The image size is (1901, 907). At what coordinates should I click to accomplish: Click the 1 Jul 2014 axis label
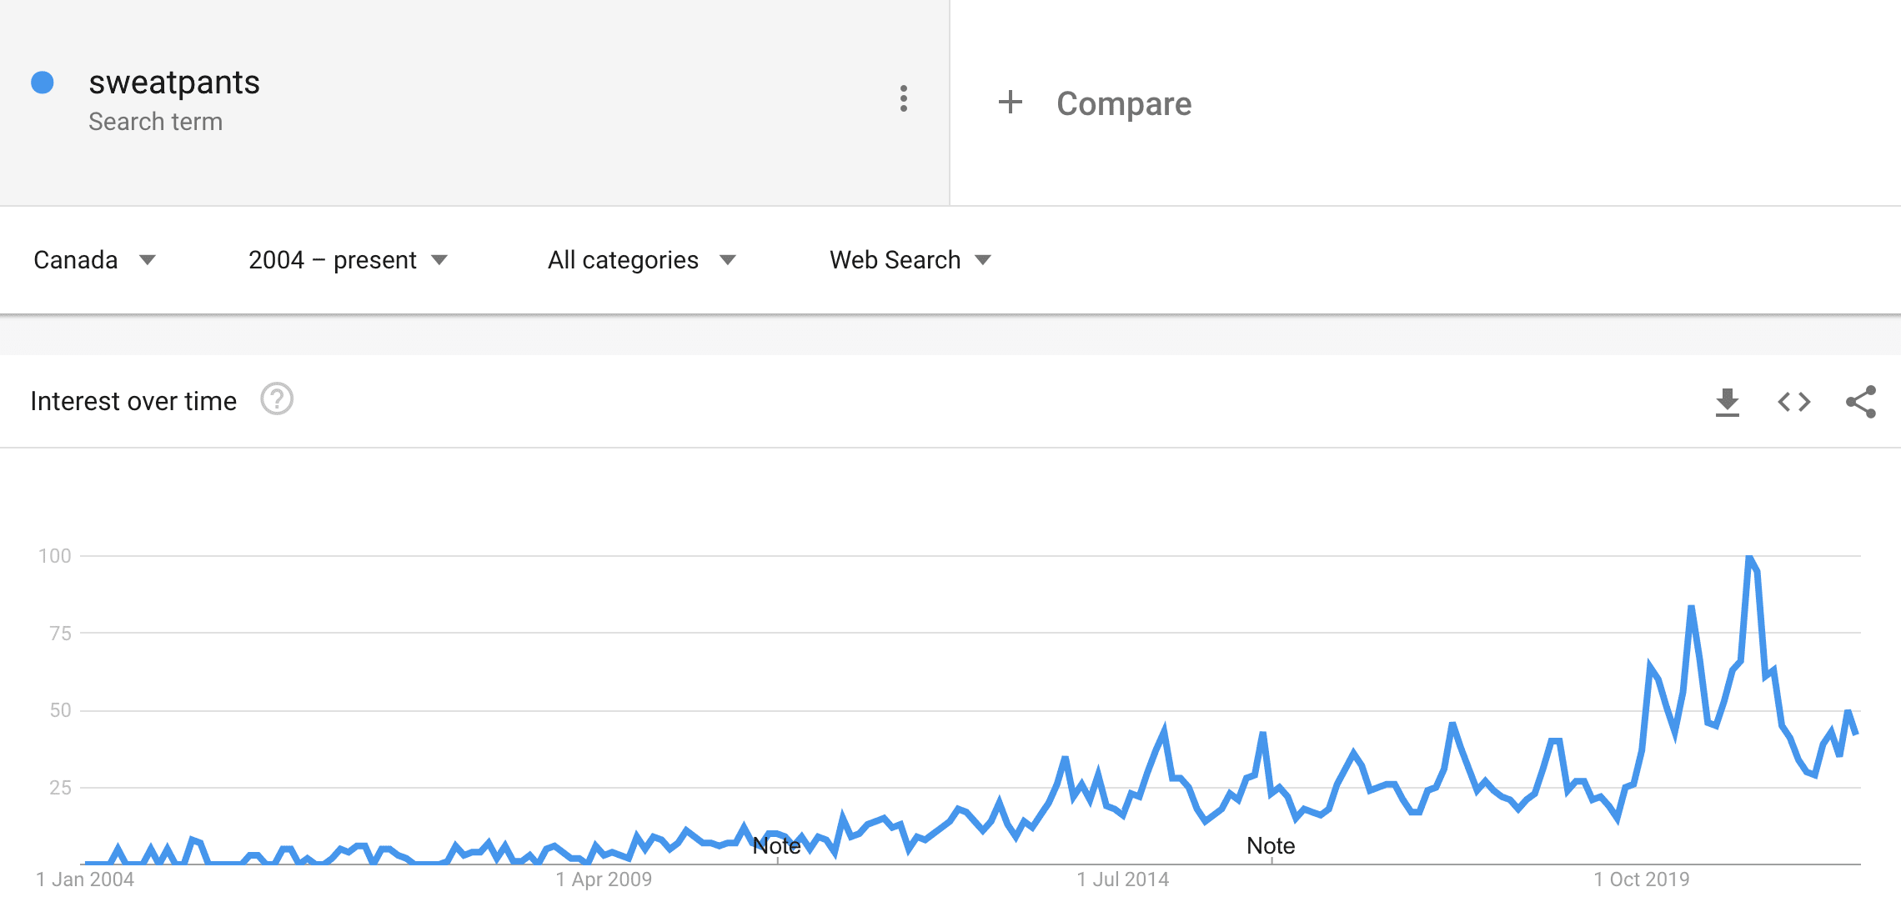pyautogui.click(x=1122, y=879)
